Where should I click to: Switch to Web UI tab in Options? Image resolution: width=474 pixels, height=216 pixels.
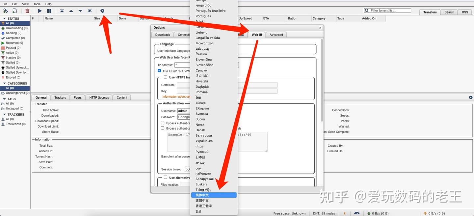click(x=257, y=35)
